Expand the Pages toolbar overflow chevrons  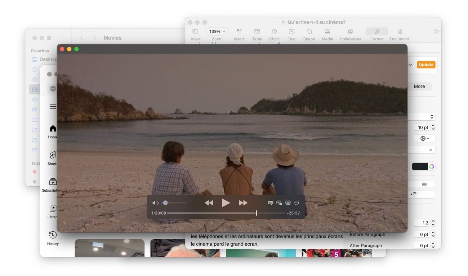[x=436, y=31]
